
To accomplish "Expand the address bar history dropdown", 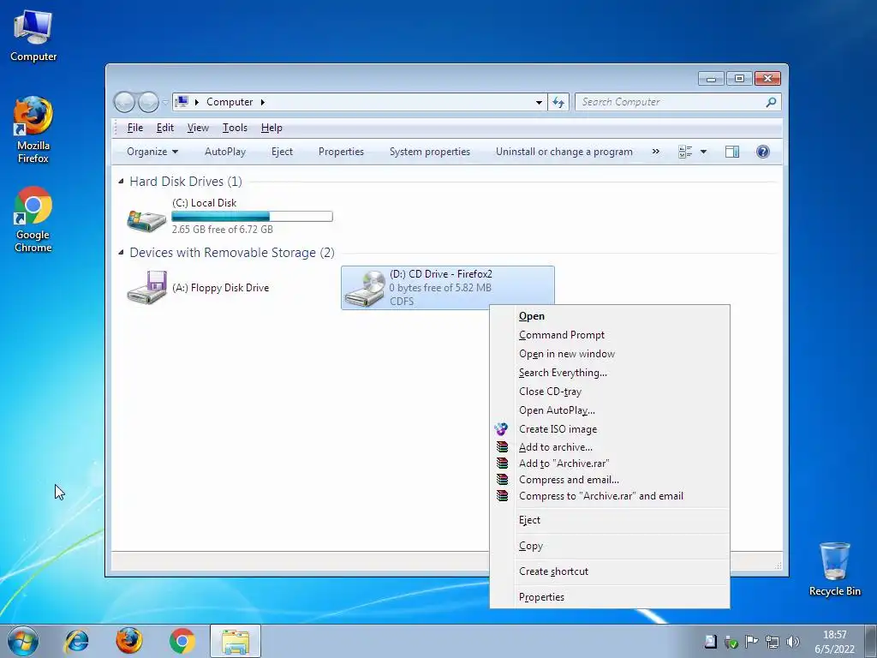I will pyautogui.click(x=539, y=103).
